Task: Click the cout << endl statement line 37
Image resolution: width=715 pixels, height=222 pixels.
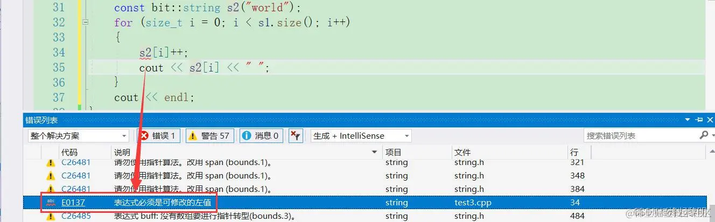Action: (154, 98)
